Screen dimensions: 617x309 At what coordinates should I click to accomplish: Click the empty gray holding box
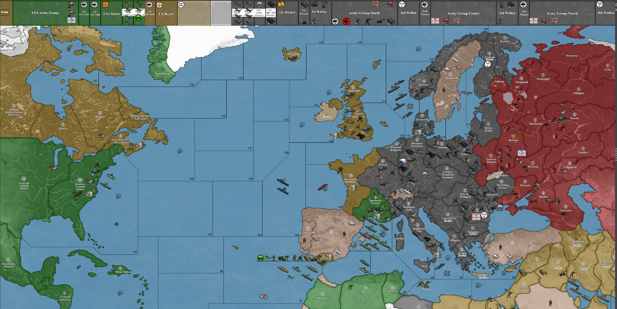click(x=221, y=13)
